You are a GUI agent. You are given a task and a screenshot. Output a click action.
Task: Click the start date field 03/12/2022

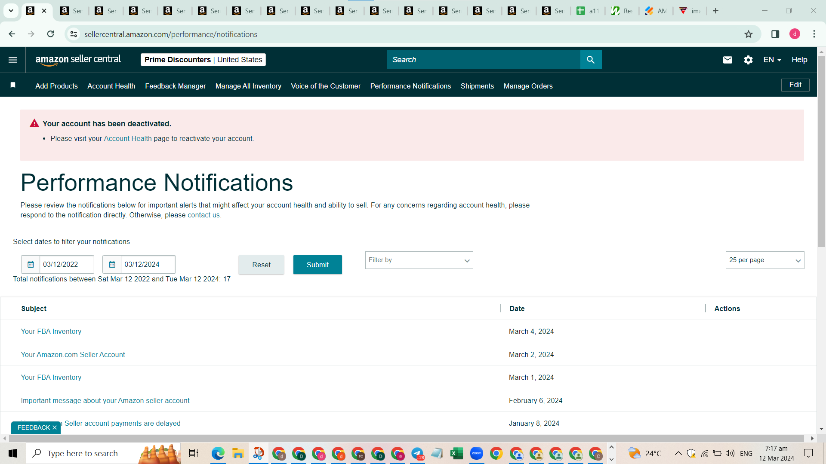coord(67,264)
